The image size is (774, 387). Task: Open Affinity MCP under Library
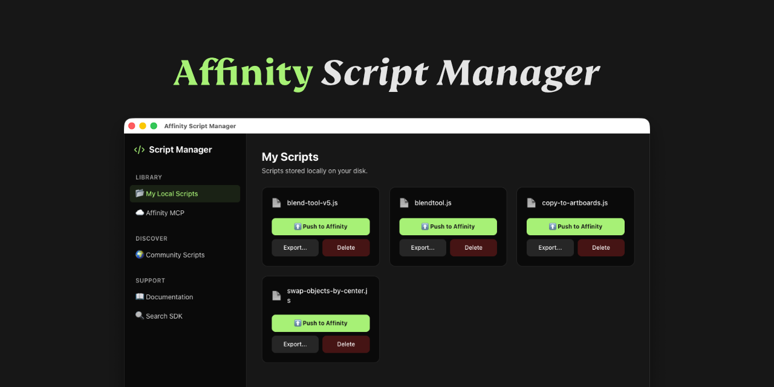point(163,212)
